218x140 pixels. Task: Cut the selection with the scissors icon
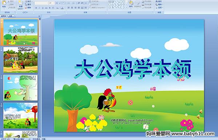click(x=11, y=1)
